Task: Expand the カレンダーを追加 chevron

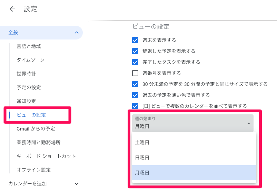Action: point(77,184)
